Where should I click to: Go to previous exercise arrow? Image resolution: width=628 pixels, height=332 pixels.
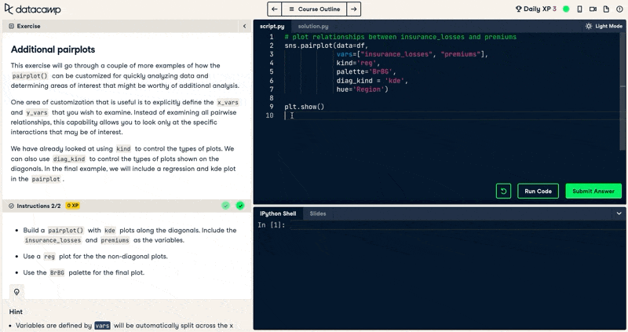(x=274, y=9)
